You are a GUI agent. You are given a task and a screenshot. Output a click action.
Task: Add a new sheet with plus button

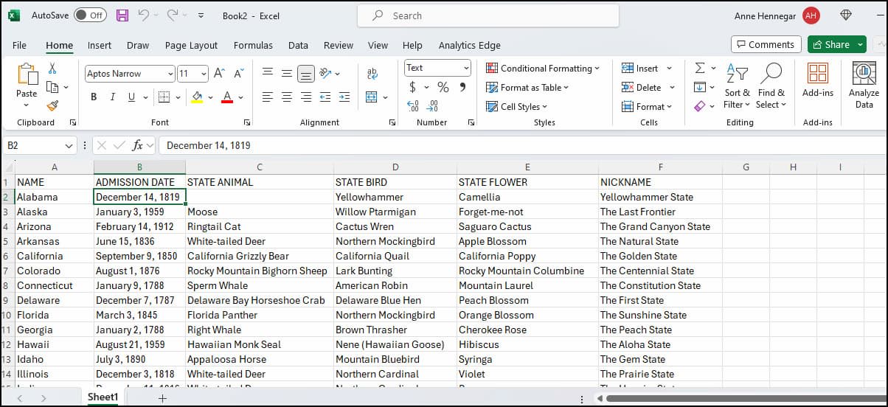point(162,398)
